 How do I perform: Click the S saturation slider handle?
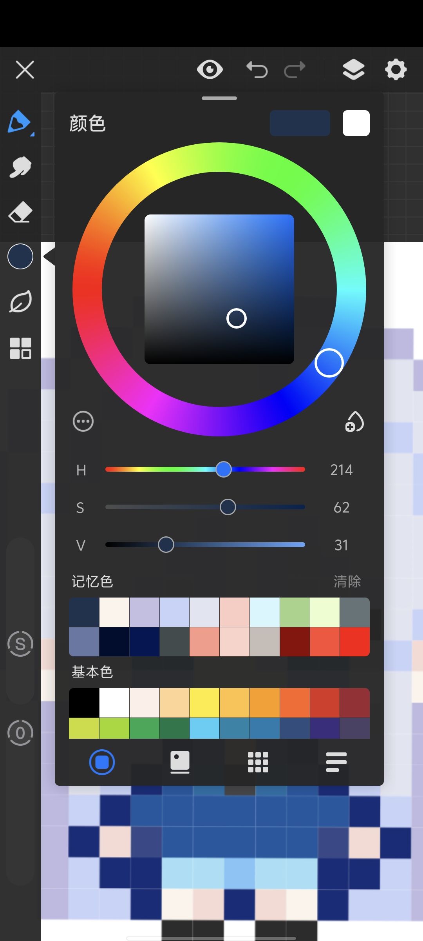click(228, 507)
